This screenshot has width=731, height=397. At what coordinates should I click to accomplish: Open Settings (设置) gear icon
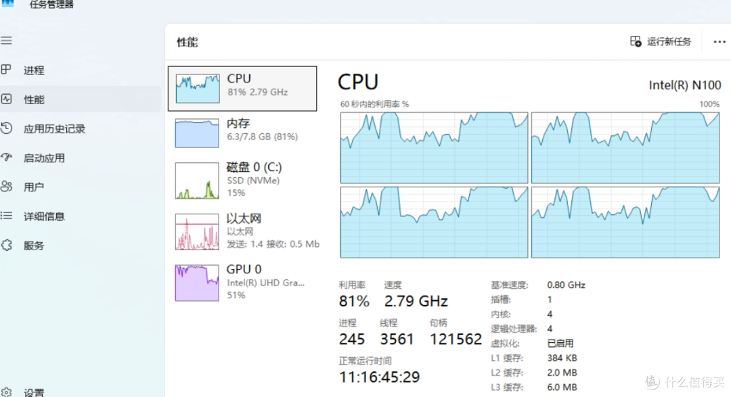pos(6,392)
